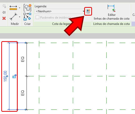This screenshot has height=114, width=135.
Task: Enable the Parâmetro de instância checkbox
Action: [x=37, y=17]
